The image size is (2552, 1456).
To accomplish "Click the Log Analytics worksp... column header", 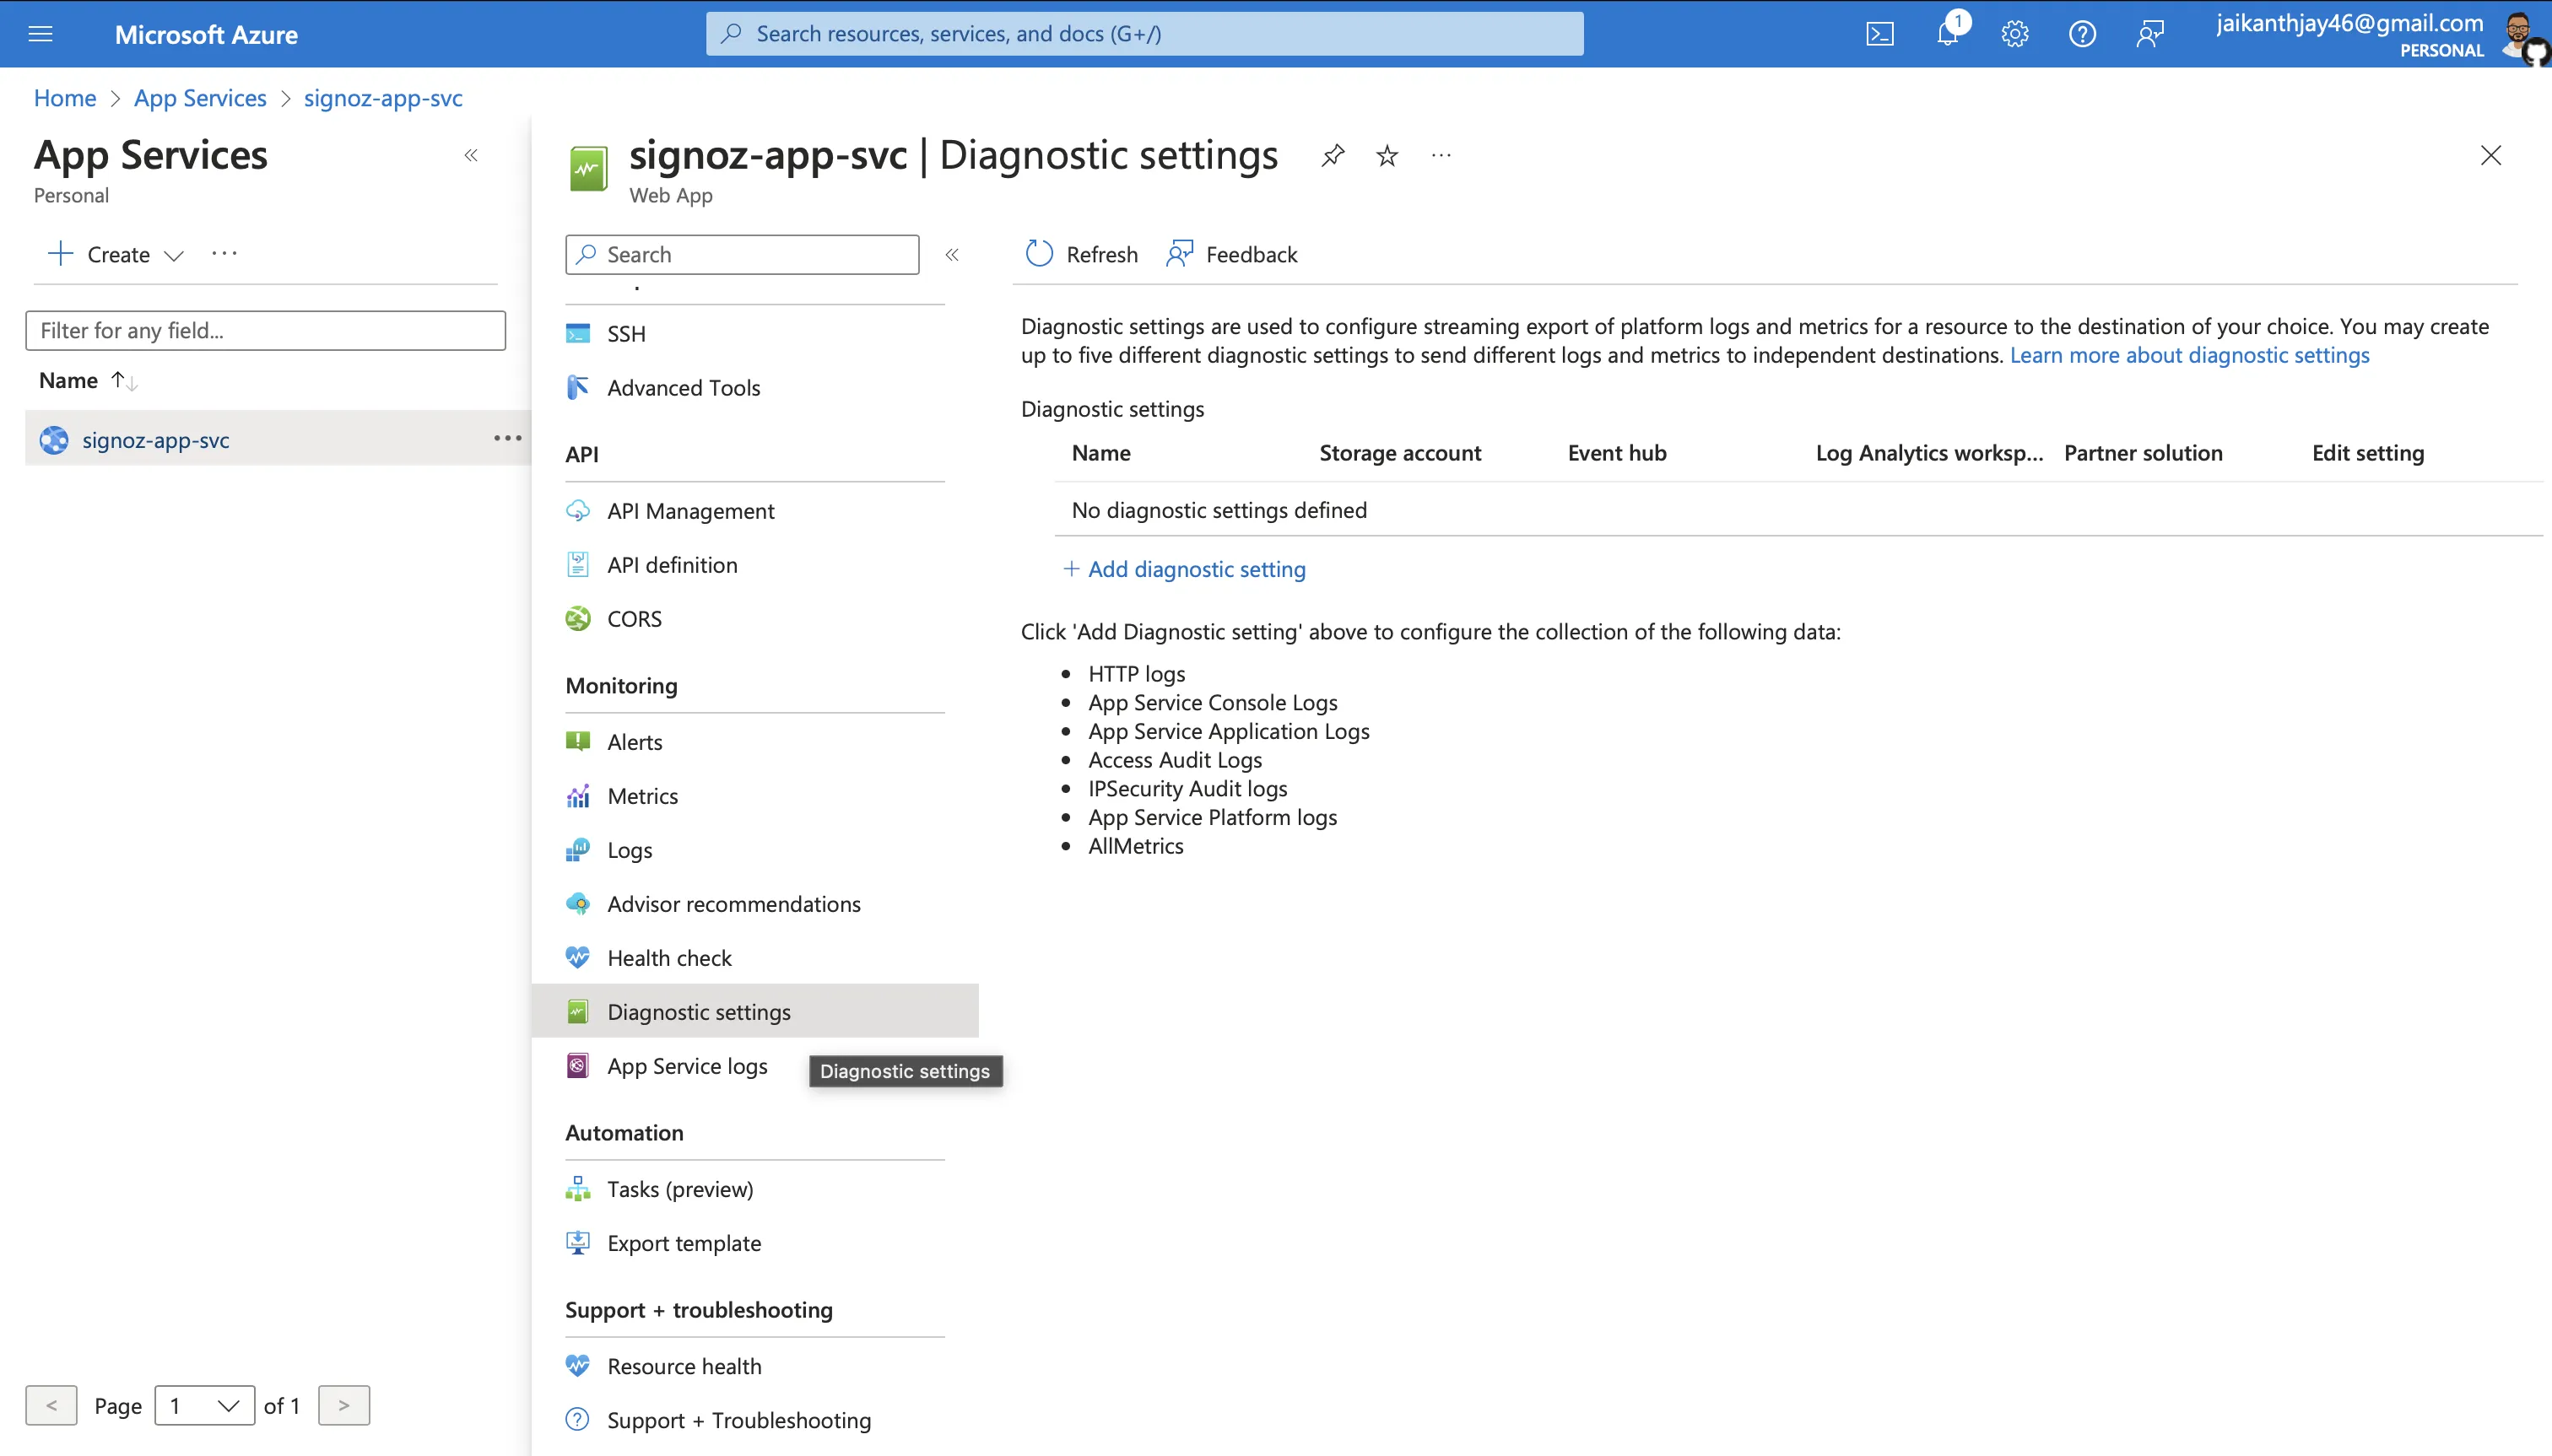I will click(x=1928, y=453).
